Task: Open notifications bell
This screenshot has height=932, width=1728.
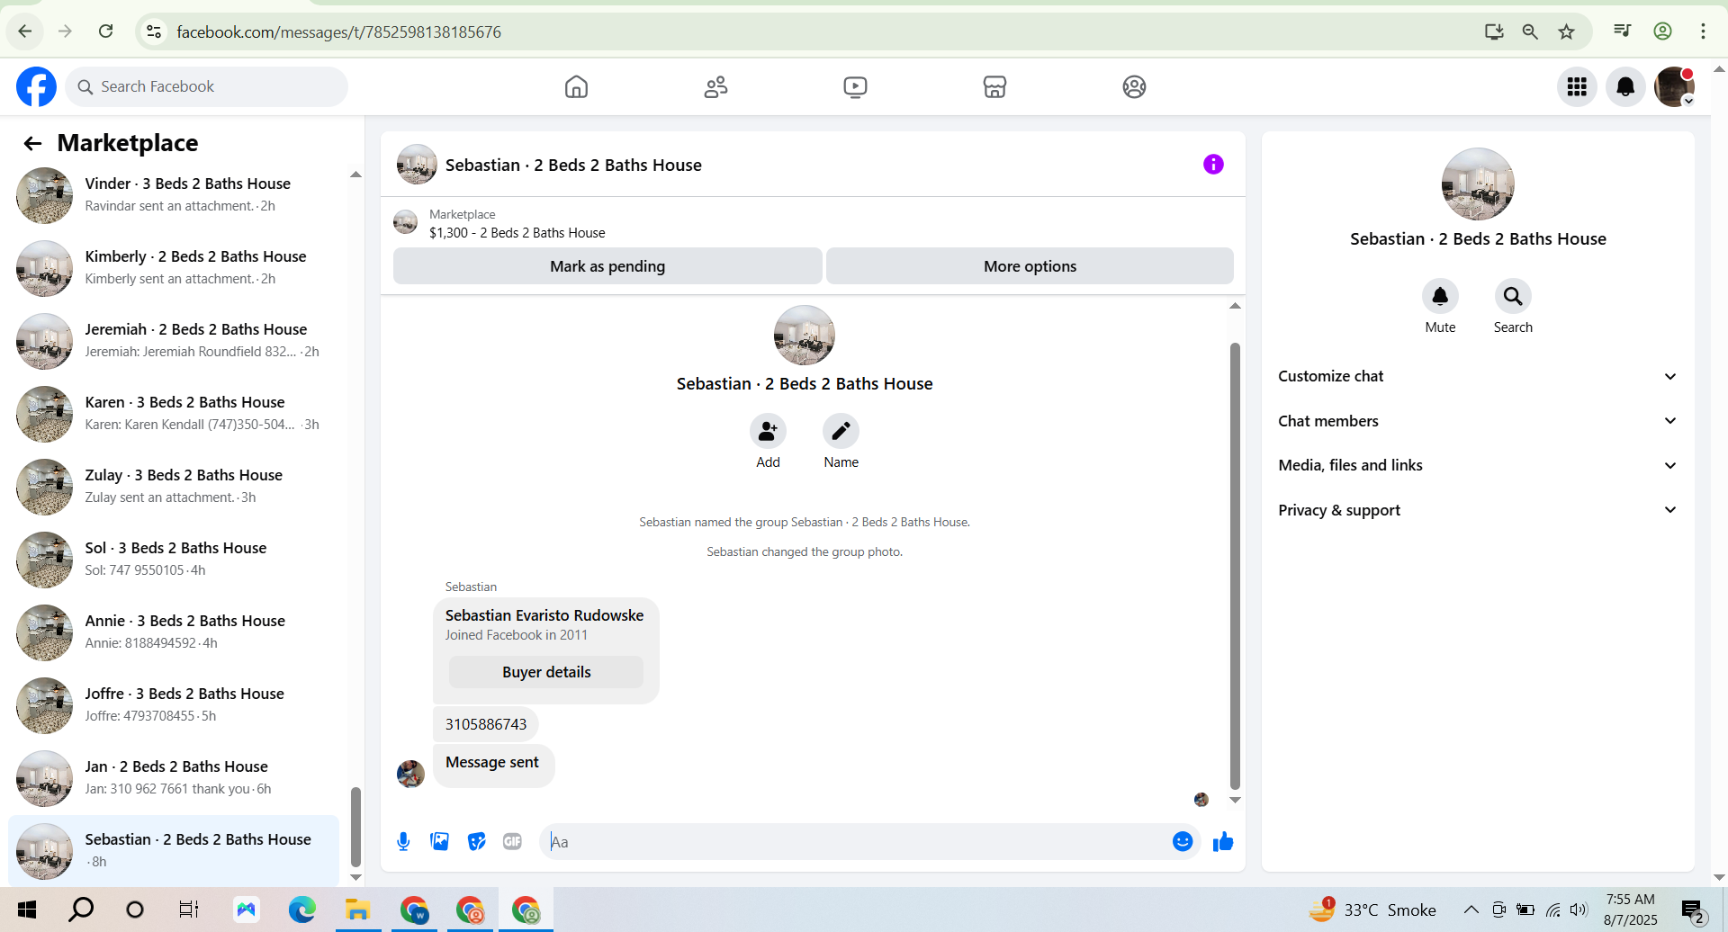Action: (1625, 86)
